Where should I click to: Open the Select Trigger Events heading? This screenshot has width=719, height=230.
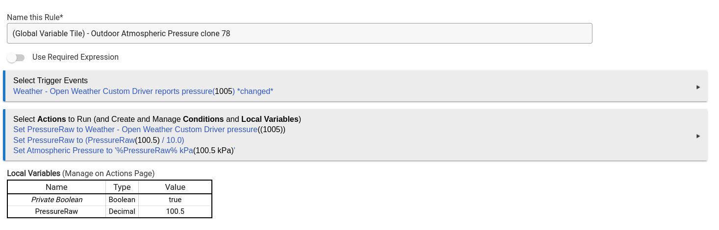(51, 81)
